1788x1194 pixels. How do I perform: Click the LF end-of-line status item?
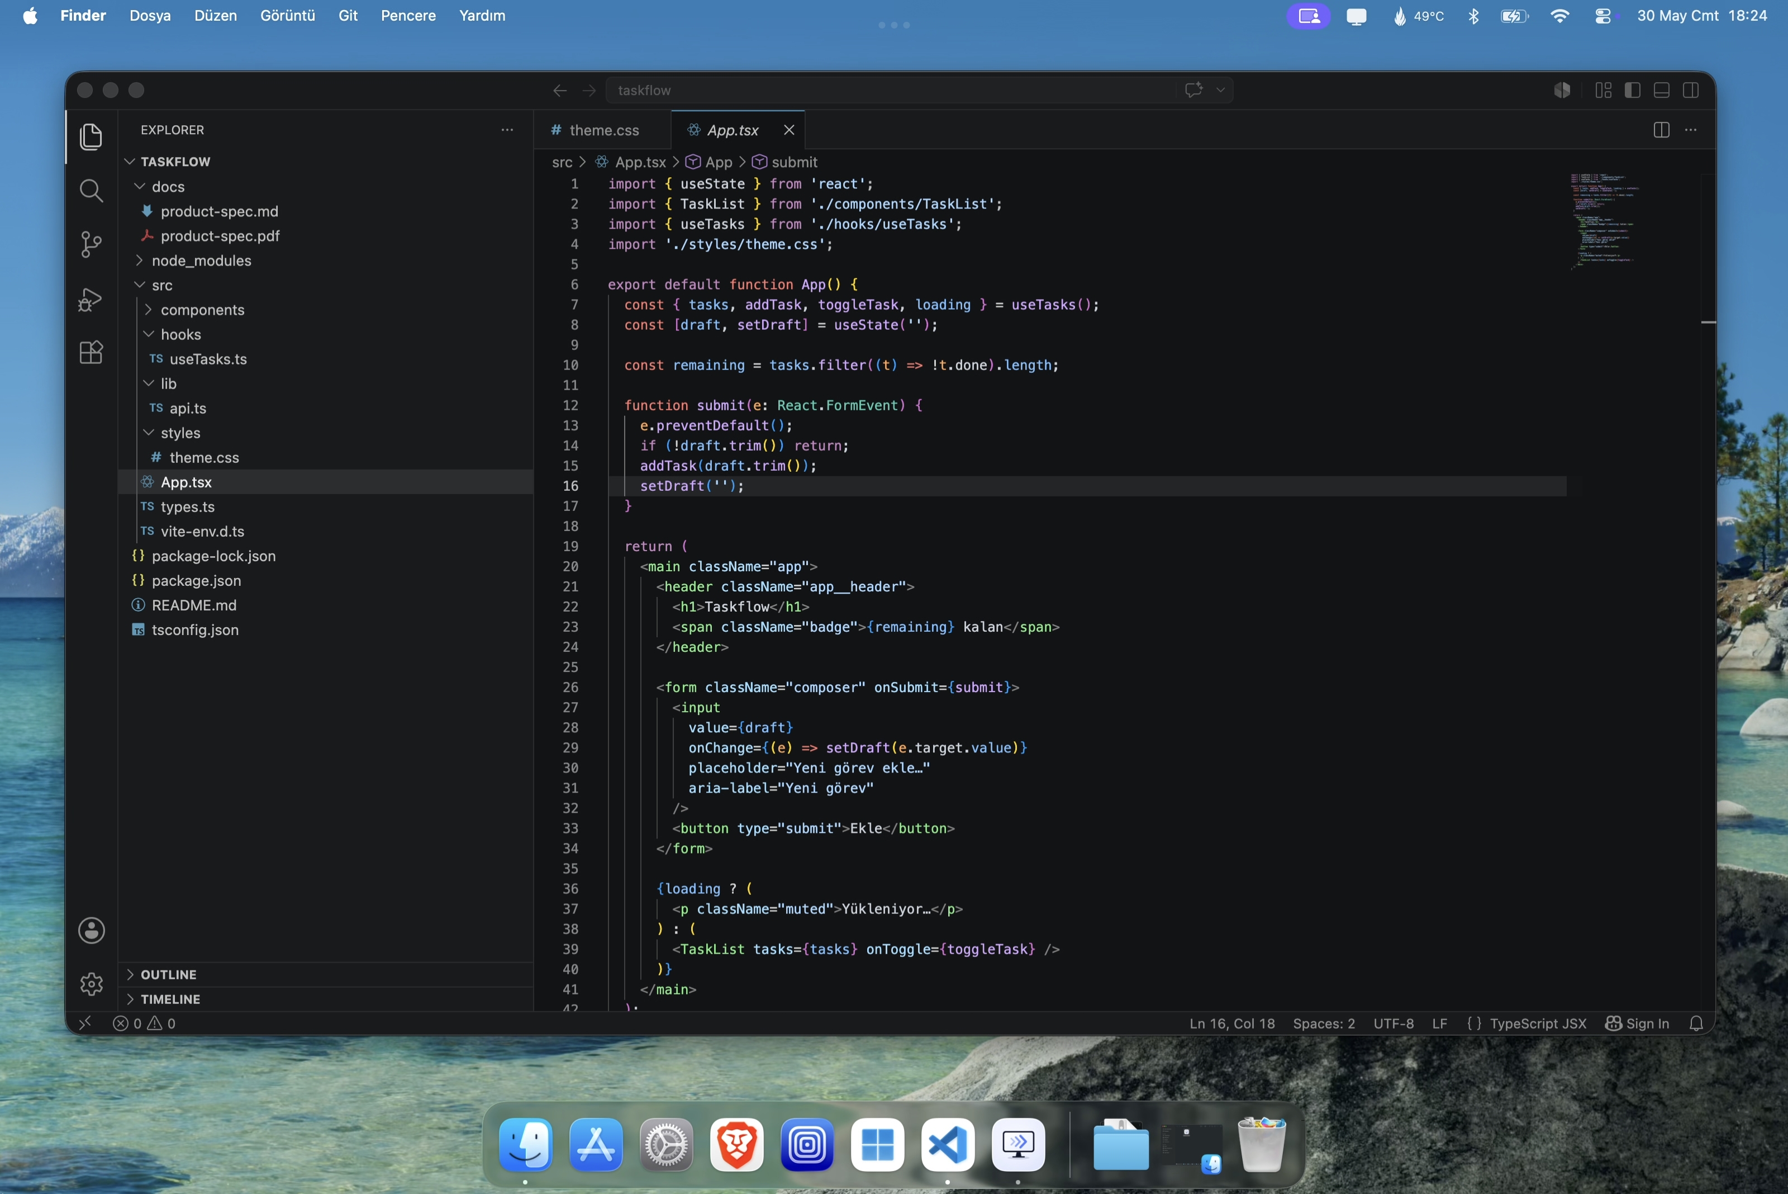click(1439, 1024)
